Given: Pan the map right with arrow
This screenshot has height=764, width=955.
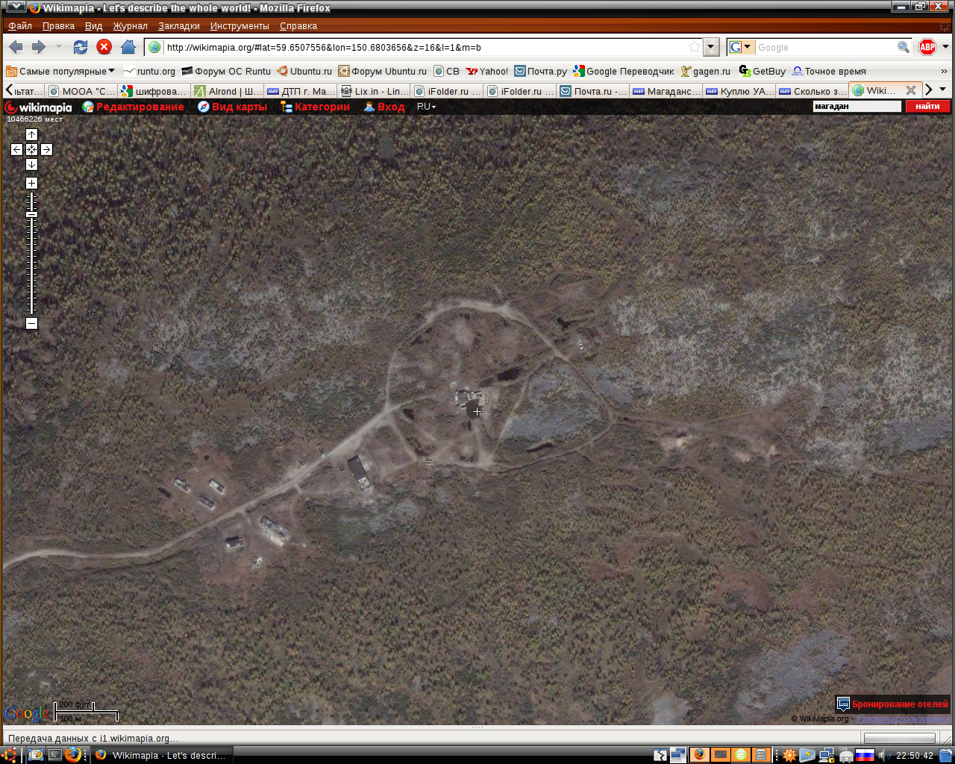Looking at the screenshot, I should tap(46, 150).
